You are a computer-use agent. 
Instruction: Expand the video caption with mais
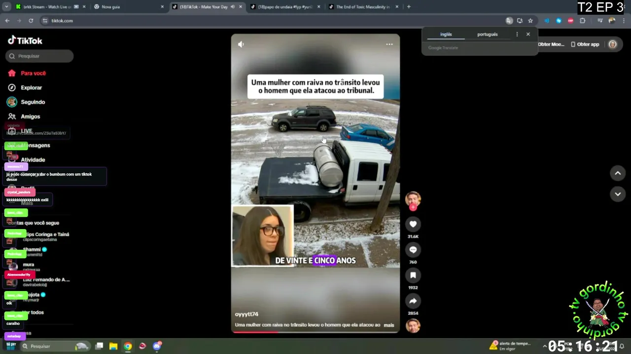389,325
